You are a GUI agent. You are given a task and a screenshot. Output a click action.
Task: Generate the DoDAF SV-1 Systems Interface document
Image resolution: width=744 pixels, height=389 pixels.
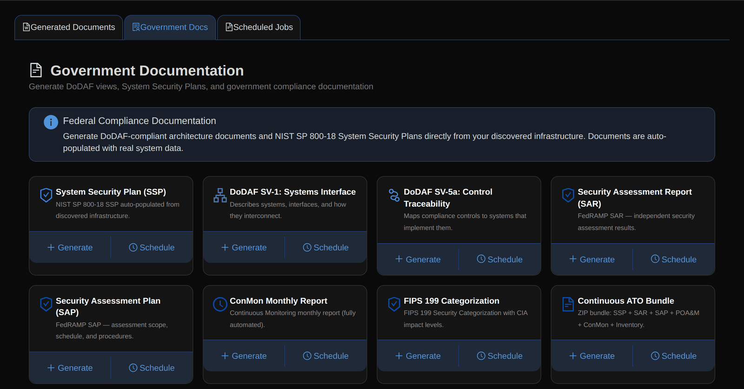(x=244, y=247)
